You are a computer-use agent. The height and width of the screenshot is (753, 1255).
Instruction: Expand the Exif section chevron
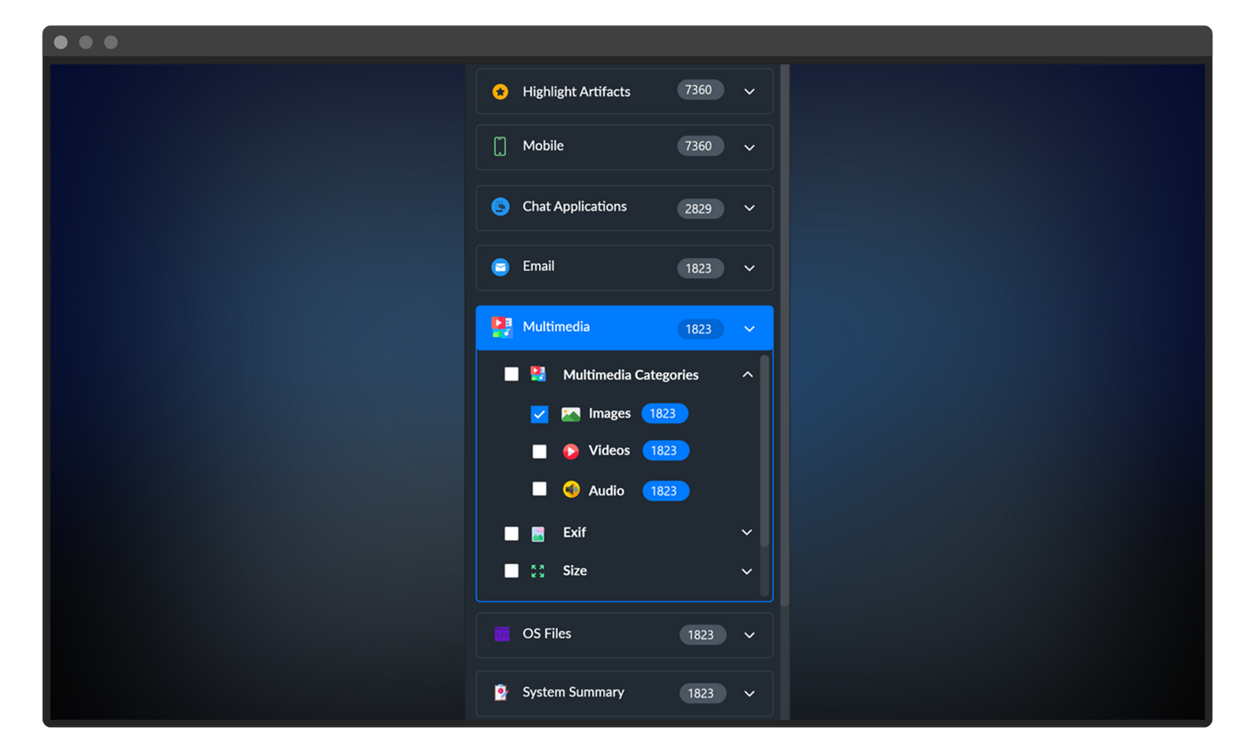(747, 532)
